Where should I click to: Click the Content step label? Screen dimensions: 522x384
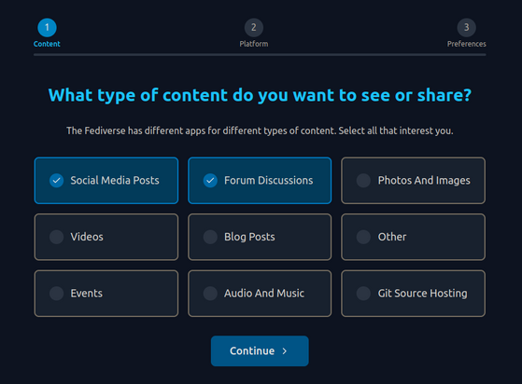pos(47,44)
